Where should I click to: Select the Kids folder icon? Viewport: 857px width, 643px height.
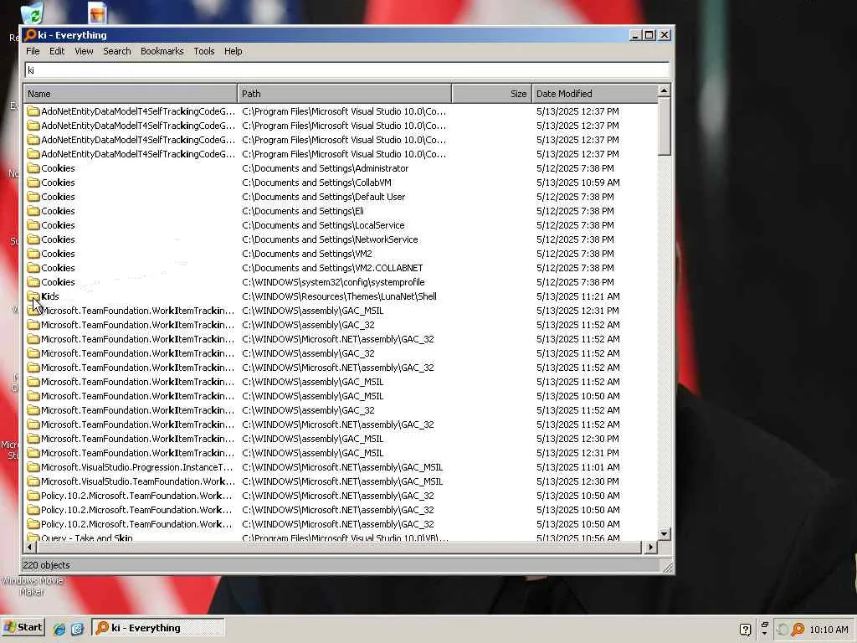(x=33, y=296)
